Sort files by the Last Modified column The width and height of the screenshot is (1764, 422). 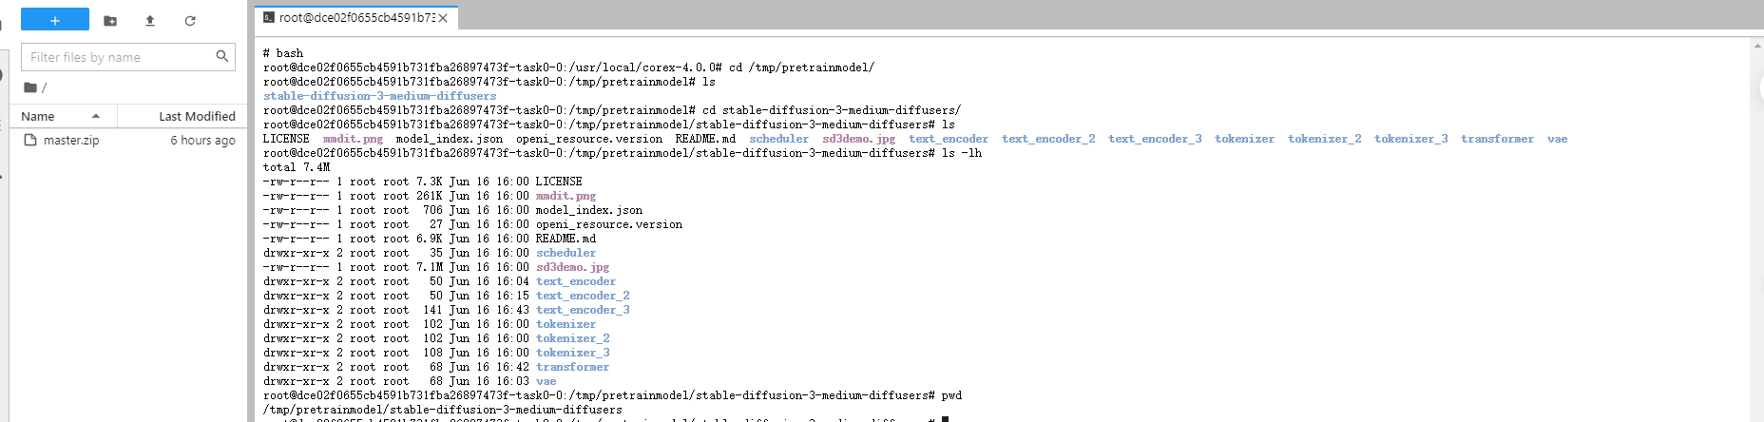click(x=197, y=116)
